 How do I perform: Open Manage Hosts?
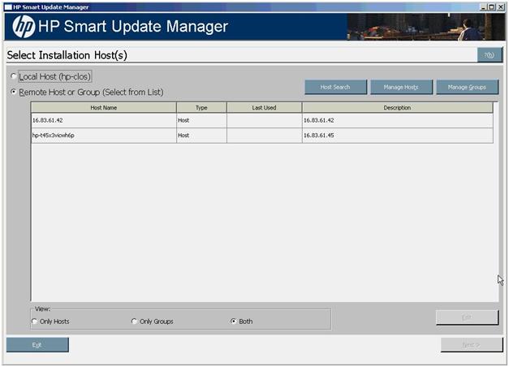401,87
